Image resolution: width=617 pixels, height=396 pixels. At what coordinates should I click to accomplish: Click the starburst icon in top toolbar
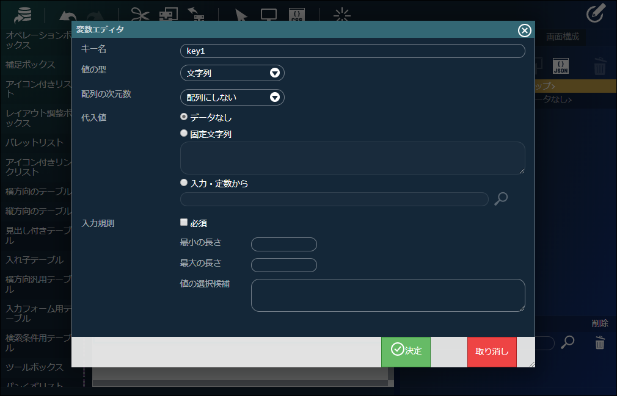pos(341,15)
